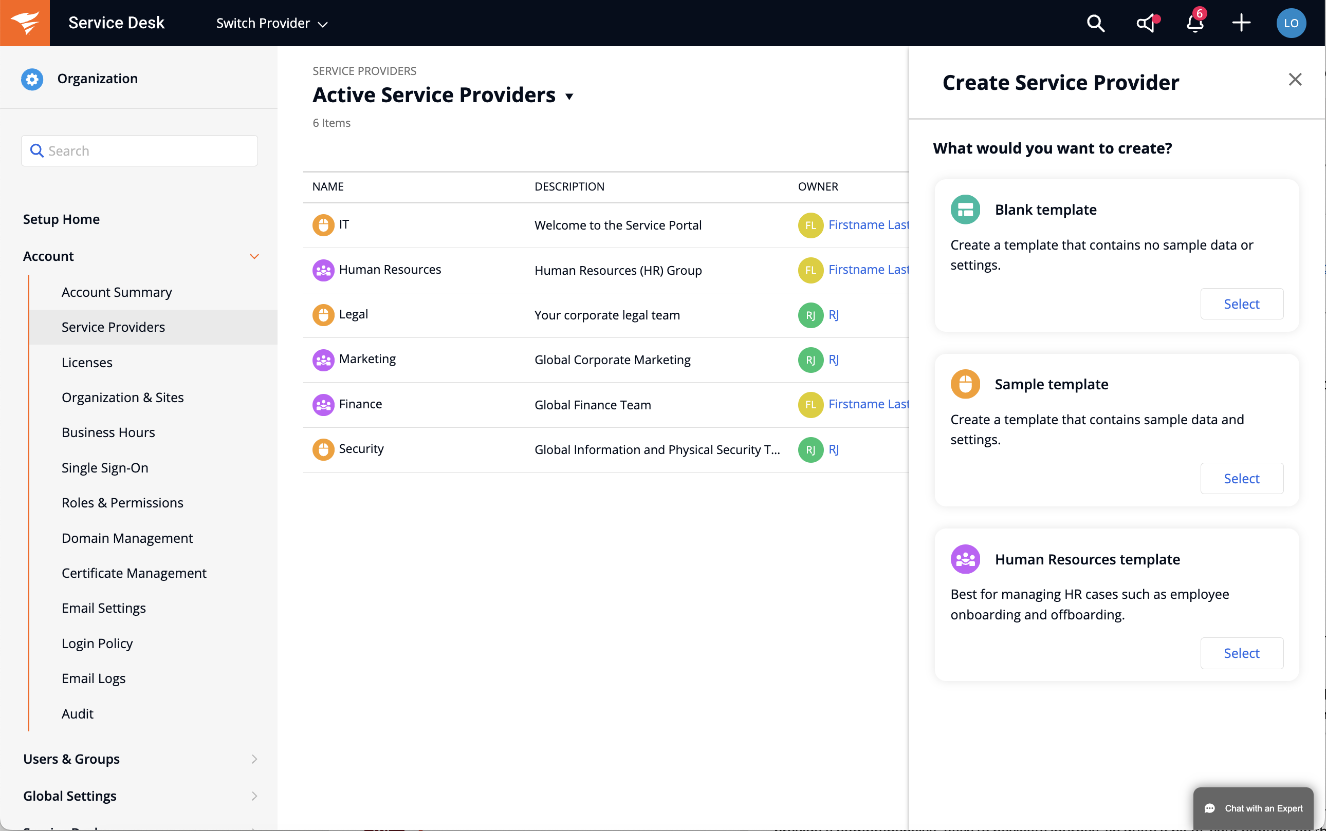Open the Switch Provider dropdown
The image size is (1326, 831).
pyautogui.click(x=272, y=23)
